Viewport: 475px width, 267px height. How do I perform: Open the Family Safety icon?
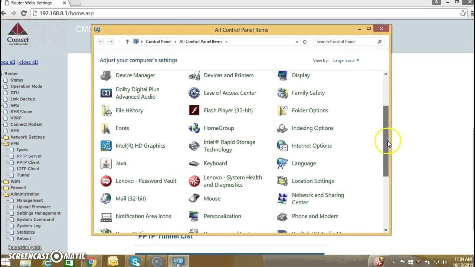click(x=282, y=93)
